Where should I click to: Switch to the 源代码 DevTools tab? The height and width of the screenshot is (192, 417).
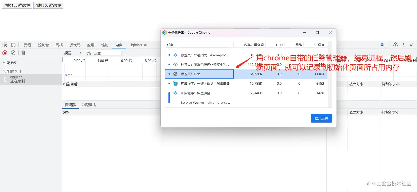coord(75,45)
